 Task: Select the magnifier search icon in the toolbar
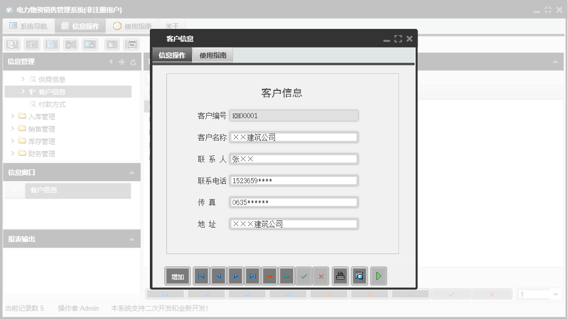click(11, 44)
